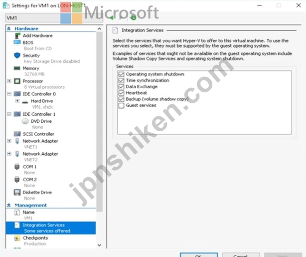Click '32768 MB' memory value
This screenshot has width=306, height=257.
pos(34,74)
